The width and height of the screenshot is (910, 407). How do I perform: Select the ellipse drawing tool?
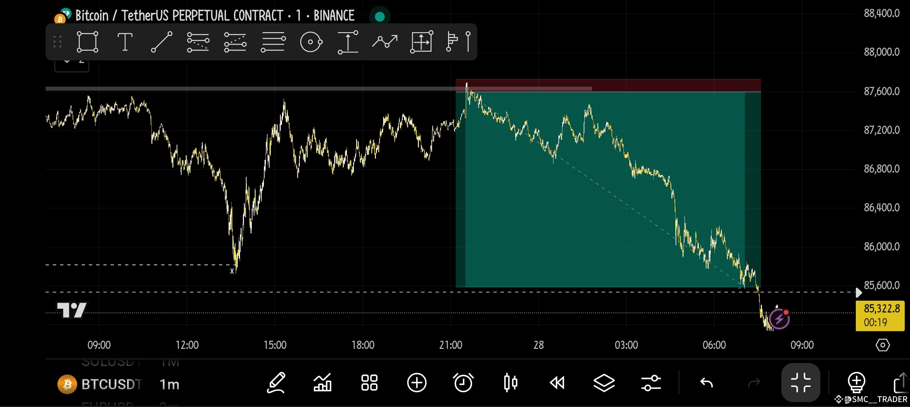(311, 42)
